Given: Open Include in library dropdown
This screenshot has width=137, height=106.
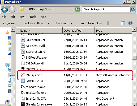Looking at the screenshot, I should point(37,23).
